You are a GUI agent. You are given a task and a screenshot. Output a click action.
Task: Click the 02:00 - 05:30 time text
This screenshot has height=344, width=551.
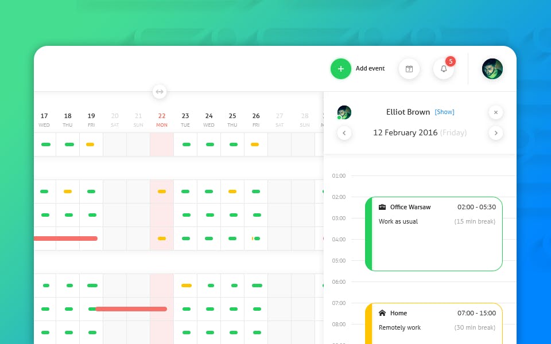tap(476, 207)
